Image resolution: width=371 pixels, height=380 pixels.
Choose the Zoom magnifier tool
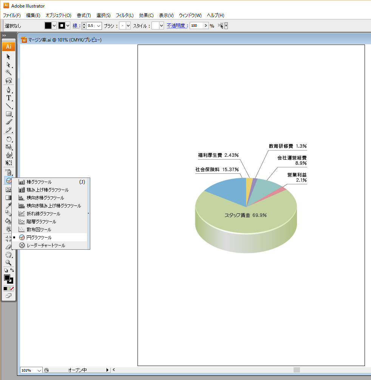[x=8, y=263]
